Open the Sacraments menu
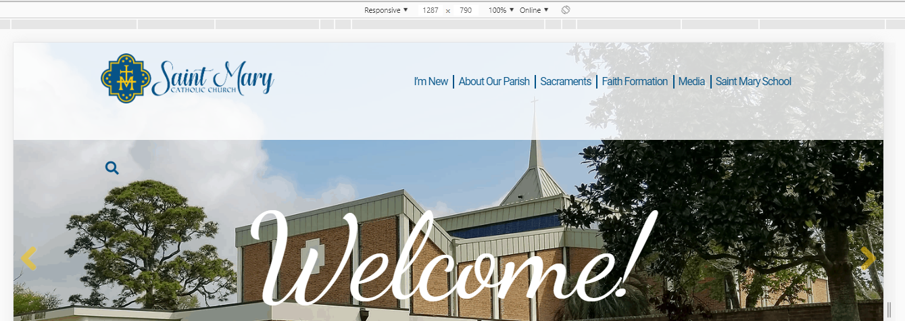The height and width of the screenshot is (321, 905). tap(566, 82)
